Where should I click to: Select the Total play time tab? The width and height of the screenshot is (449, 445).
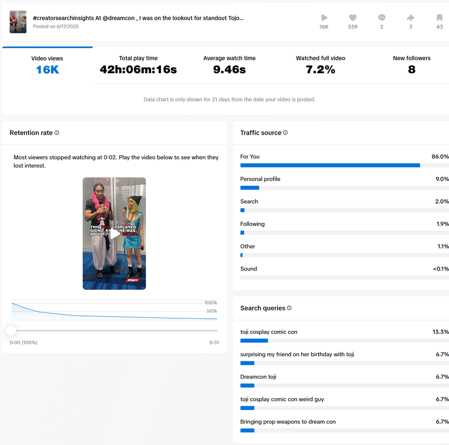coord(139,65)
